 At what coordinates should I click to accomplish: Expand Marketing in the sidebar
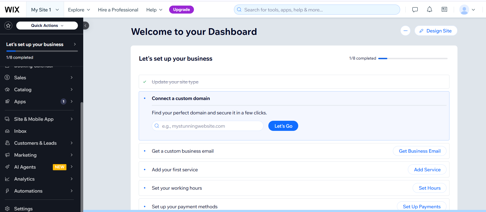click(x=25, y=155)
